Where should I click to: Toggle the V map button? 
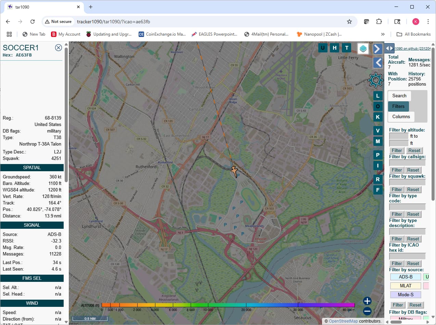coord(378,130)
